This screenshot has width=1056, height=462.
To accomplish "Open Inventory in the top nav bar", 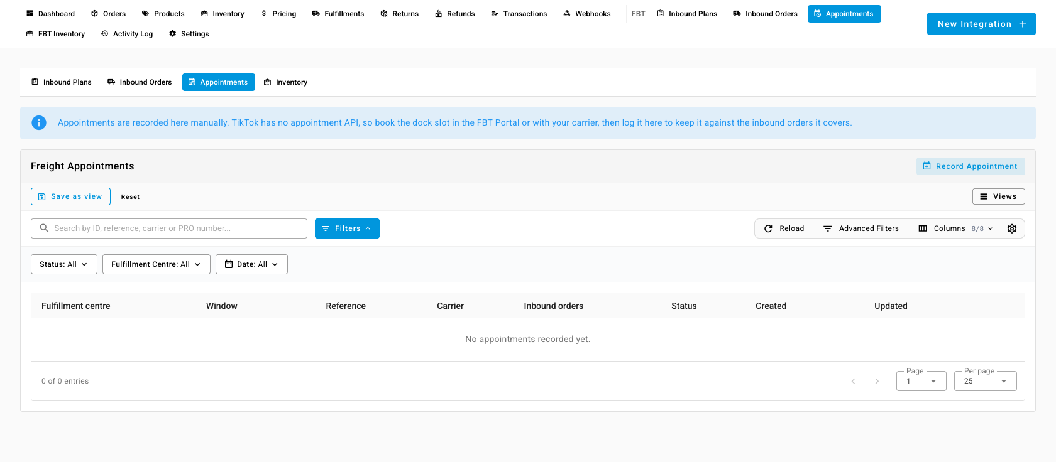I will pyautogui.click(x=222, y=14).
